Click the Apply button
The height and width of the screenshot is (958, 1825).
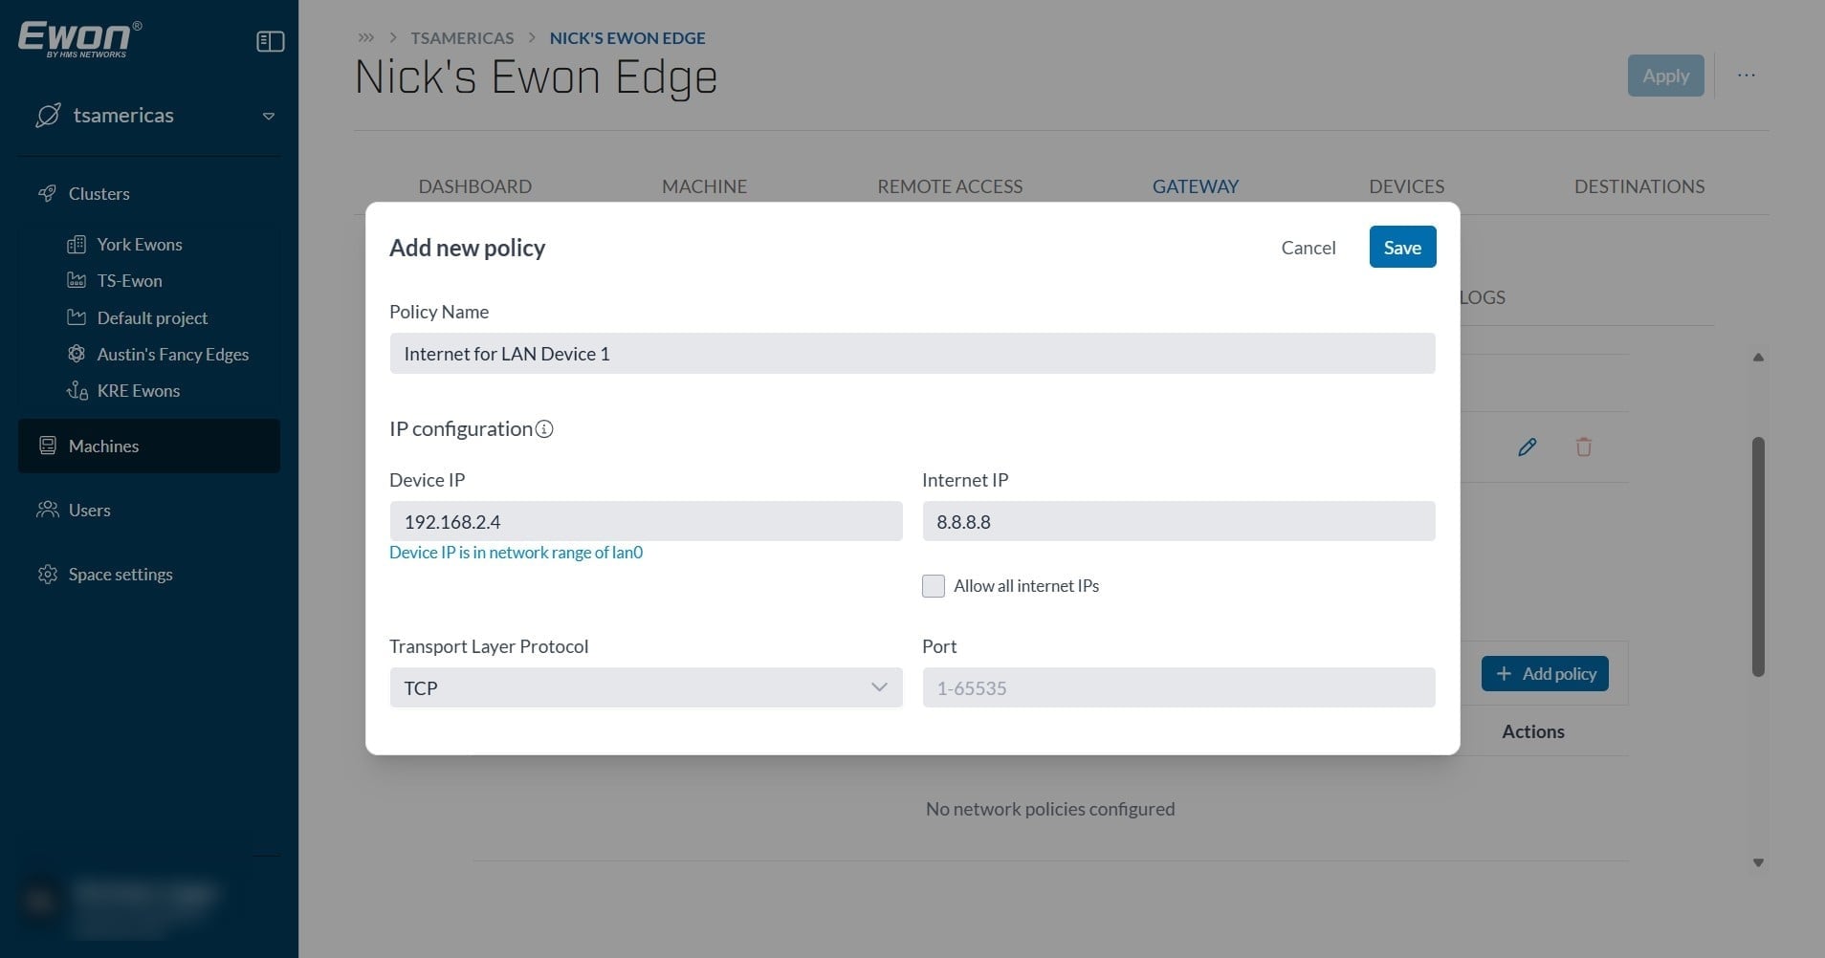1666,76
